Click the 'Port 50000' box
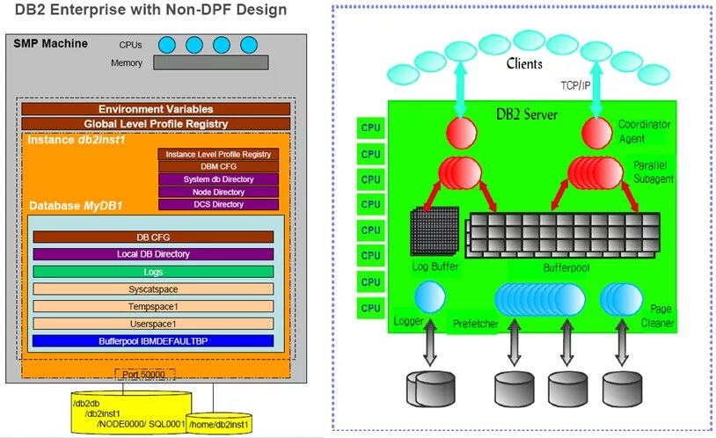This screenshot has width=716, height=438. click(x=145, y=375)
